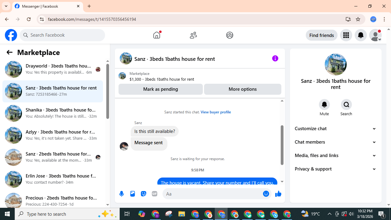Expand Customize chat section

pos(336,129)
